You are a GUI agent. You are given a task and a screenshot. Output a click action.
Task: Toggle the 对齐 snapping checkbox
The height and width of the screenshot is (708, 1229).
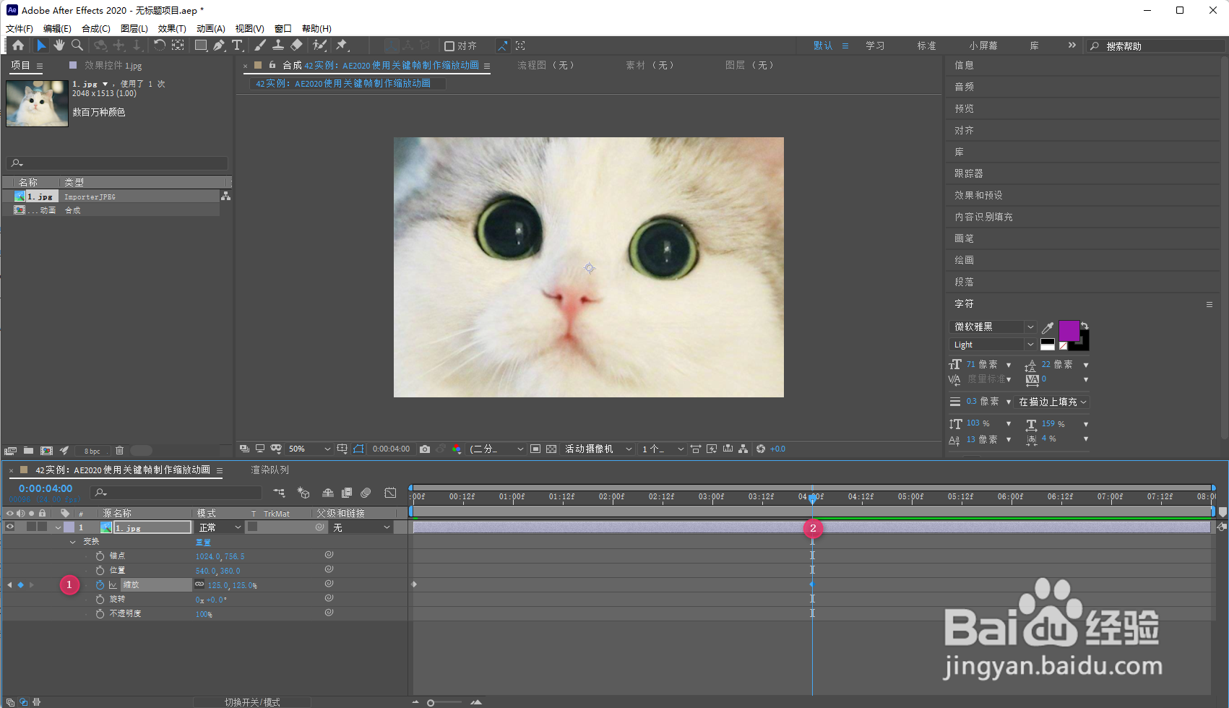click(449, 46)
